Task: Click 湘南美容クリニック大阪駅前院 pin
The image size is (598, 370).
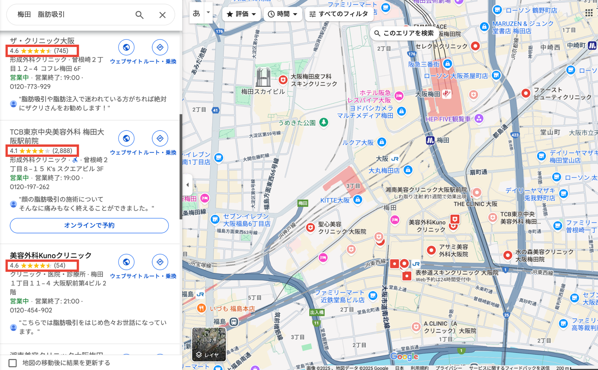Action: pyautogui.click(x=477, y=193)
